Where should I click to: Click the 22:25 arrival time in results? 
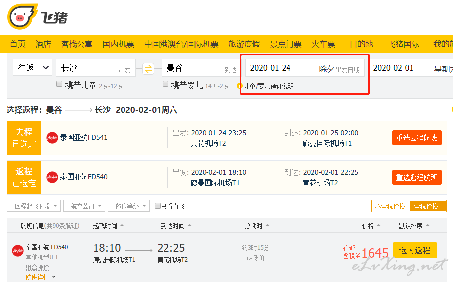(171, 248)
